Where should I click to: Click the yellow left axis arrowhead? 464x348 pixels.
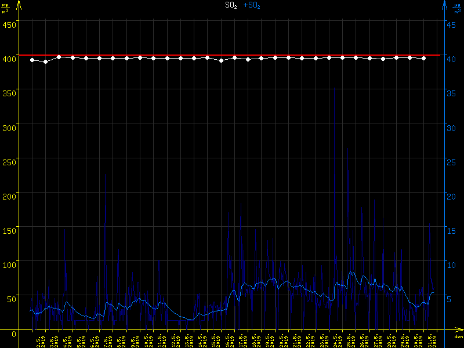point(19,5)
